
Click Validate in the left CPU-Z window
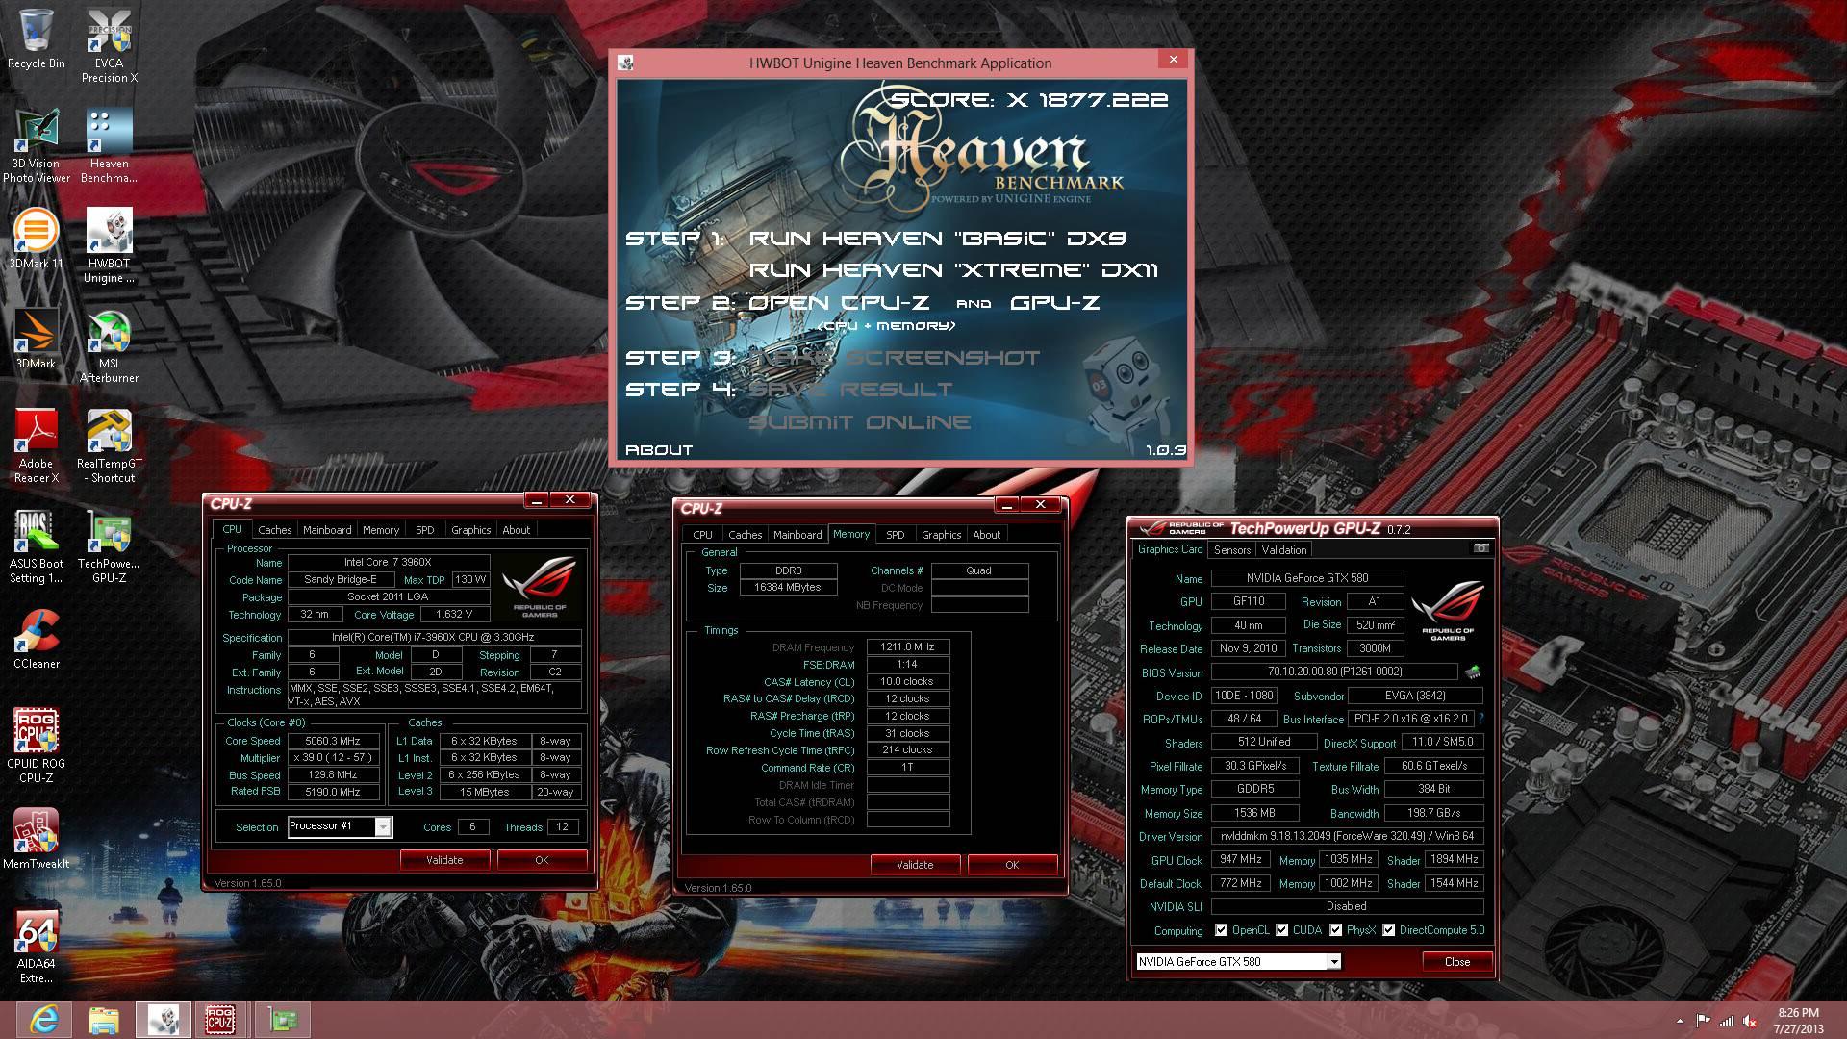(444, 860)
